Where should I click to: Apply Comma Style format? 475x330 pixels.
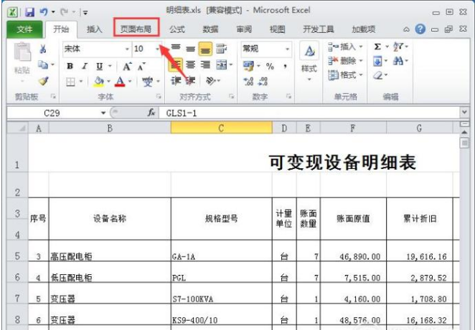(285, 66)
